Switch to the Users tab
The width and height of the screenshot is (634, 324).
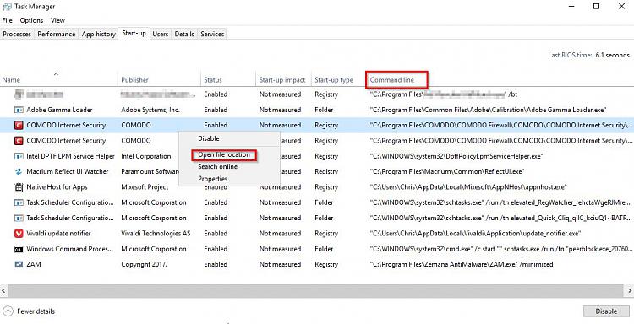(x=160, y=35)
